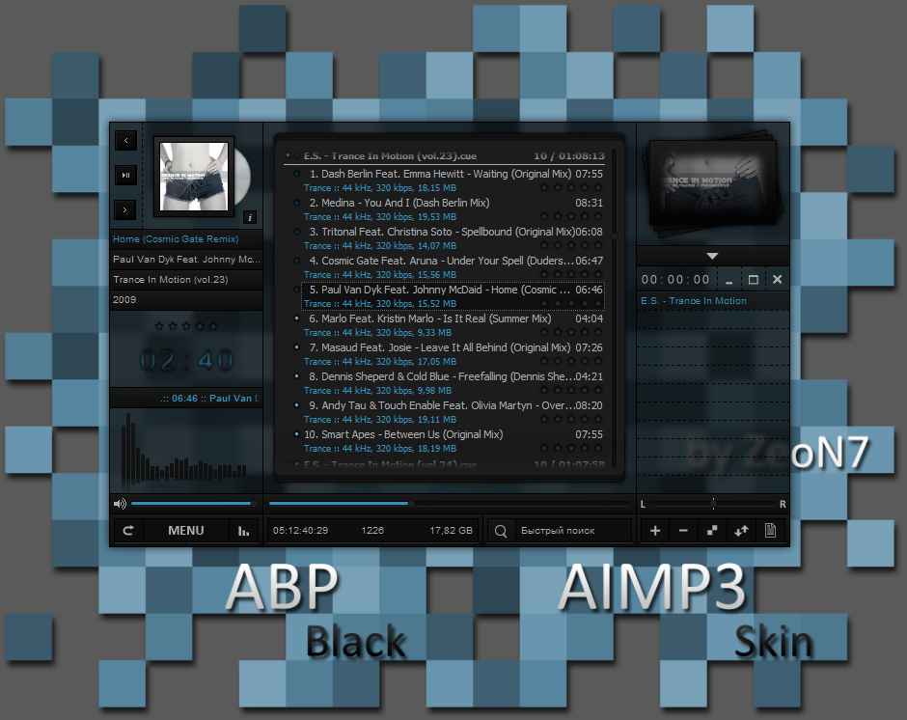
Task: Add files with the plus icon
Action: 655,530
